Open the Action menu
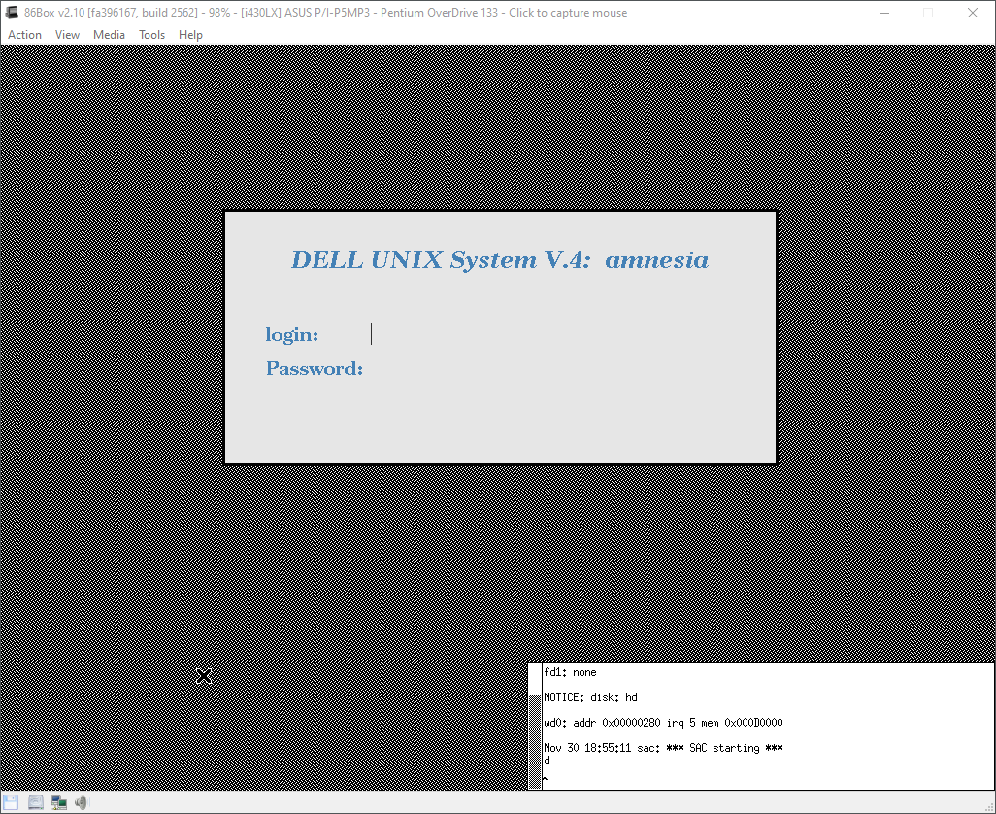996x814 pixels. pos(24,35)
